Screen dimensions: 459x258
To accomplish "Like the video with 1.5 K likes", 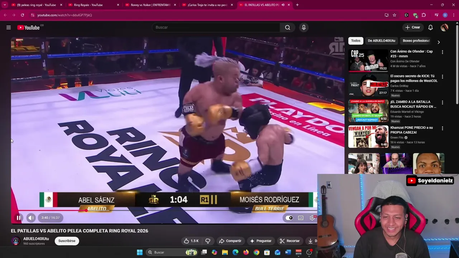I will 191,241.
